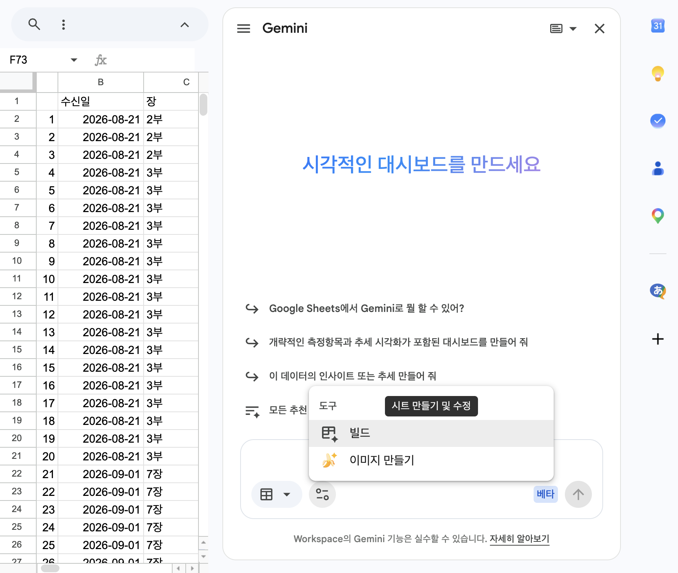Click the search magnifier icon
This screenshot has width=678, height=573.
coord(34,25)
